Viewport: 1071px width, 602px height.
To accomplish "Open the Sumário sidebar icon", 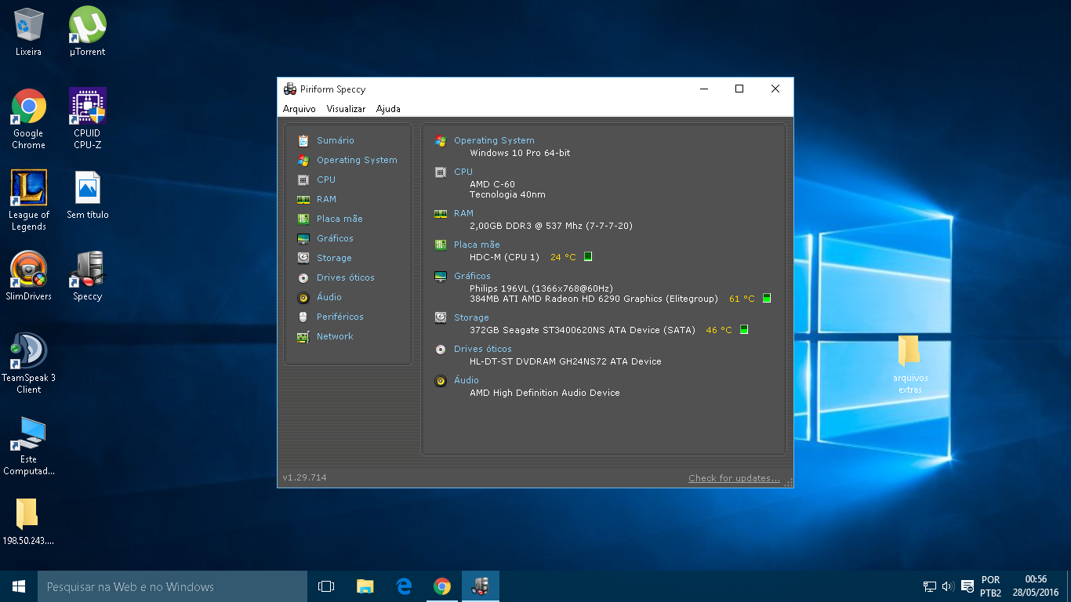I will [303, 140].
